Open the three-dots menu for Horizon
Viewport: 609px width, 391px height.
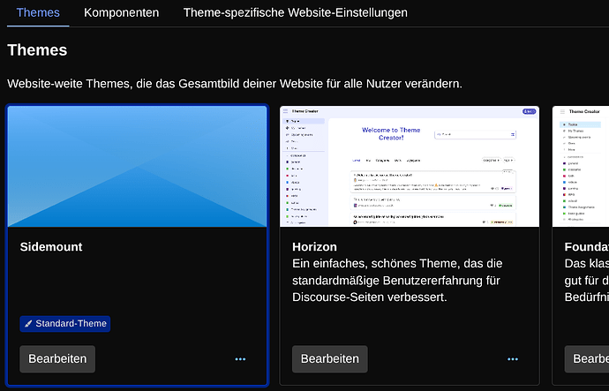[x=513, y=359]
